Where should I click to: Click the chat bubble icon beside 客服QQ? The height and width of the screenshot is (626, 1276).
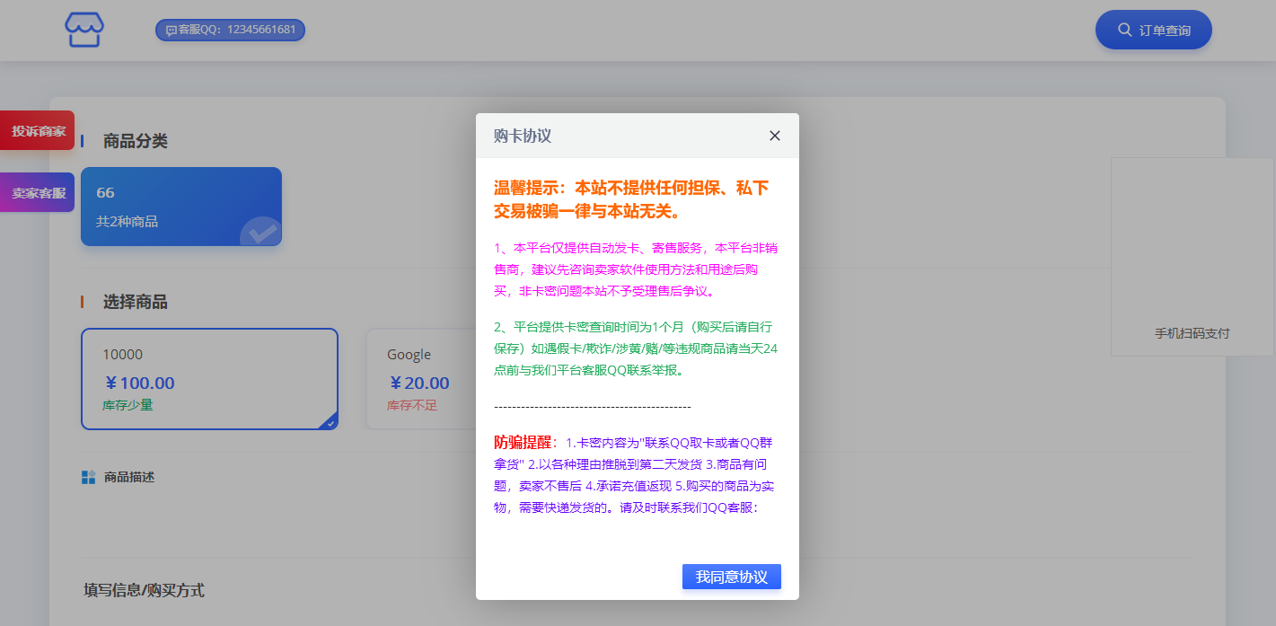(x=171, y=31)
